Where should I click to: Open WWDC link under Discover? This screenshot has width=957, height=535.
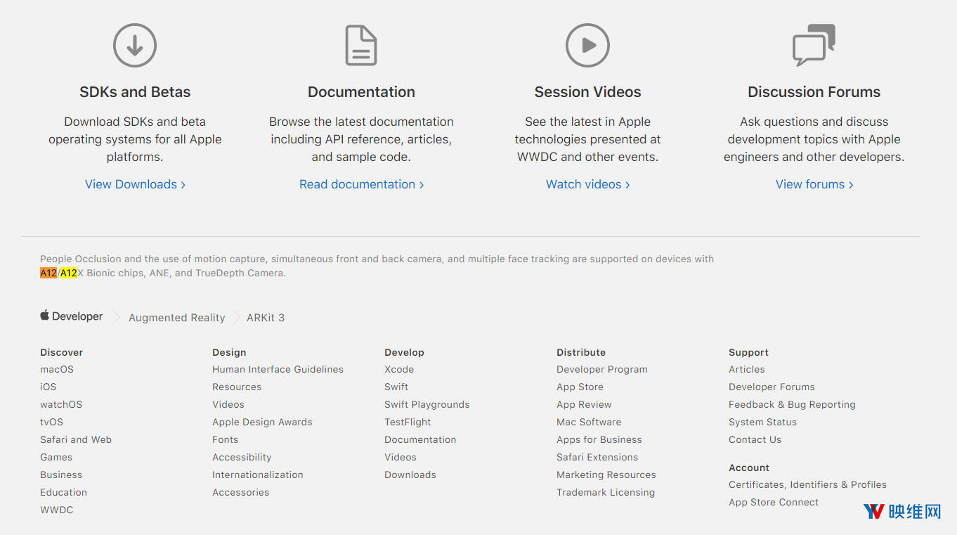[57, 510]
